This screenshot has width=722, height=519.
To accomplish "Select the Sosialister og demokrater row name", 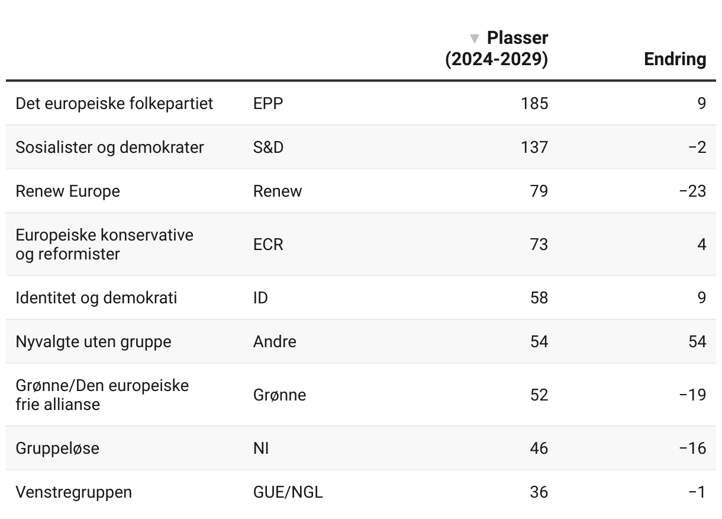I will point(109,148).
